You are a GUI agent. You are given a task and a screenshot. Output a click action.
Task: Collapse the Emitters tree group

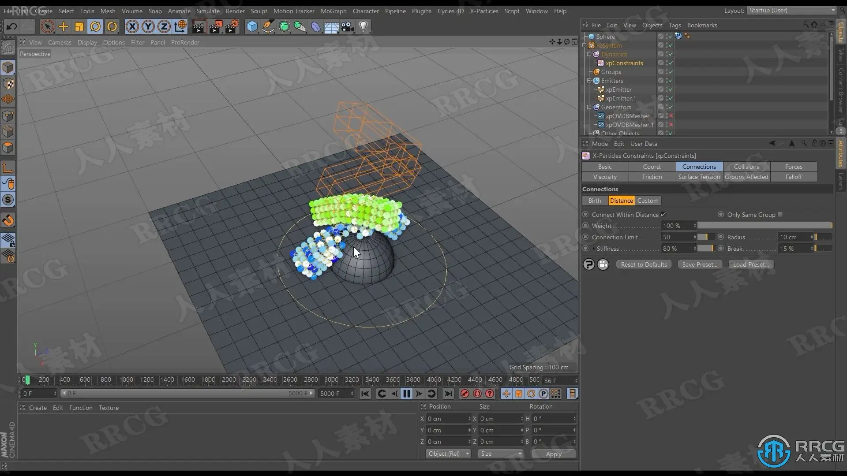[x=589, y=81]
